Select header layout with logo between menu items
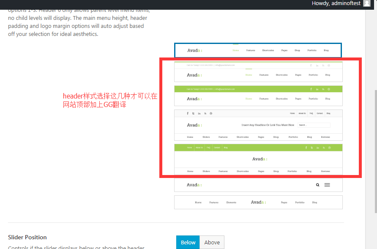Screen dimensions: 377x249 click(x=258, y=202)
